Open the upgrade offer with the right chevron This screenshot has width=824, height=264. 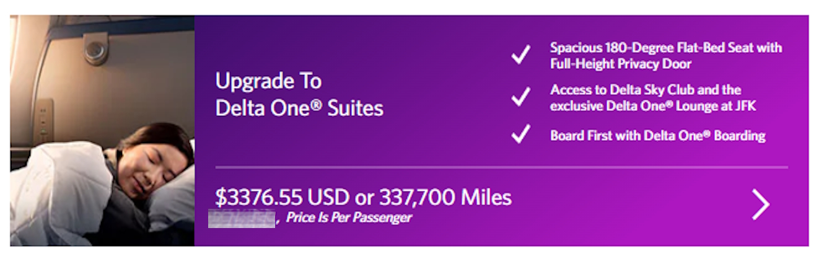coord(761,205)
